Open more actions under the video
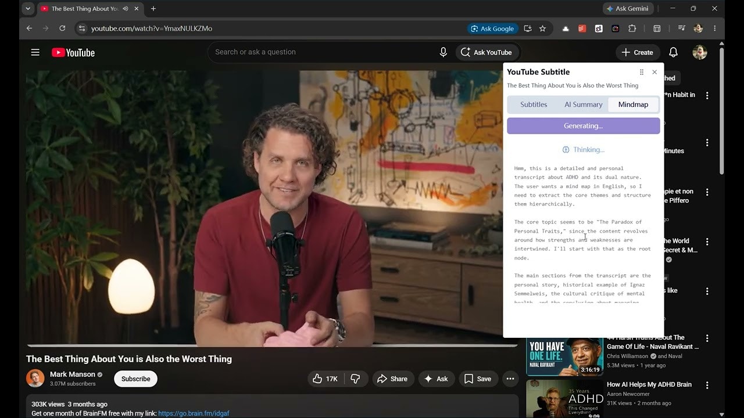 (510, 379)
